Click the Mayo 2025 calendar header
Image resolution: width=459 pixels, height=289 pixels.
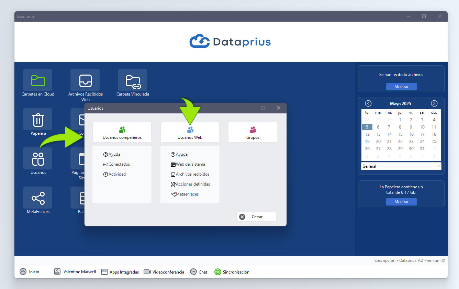[401, 103]
